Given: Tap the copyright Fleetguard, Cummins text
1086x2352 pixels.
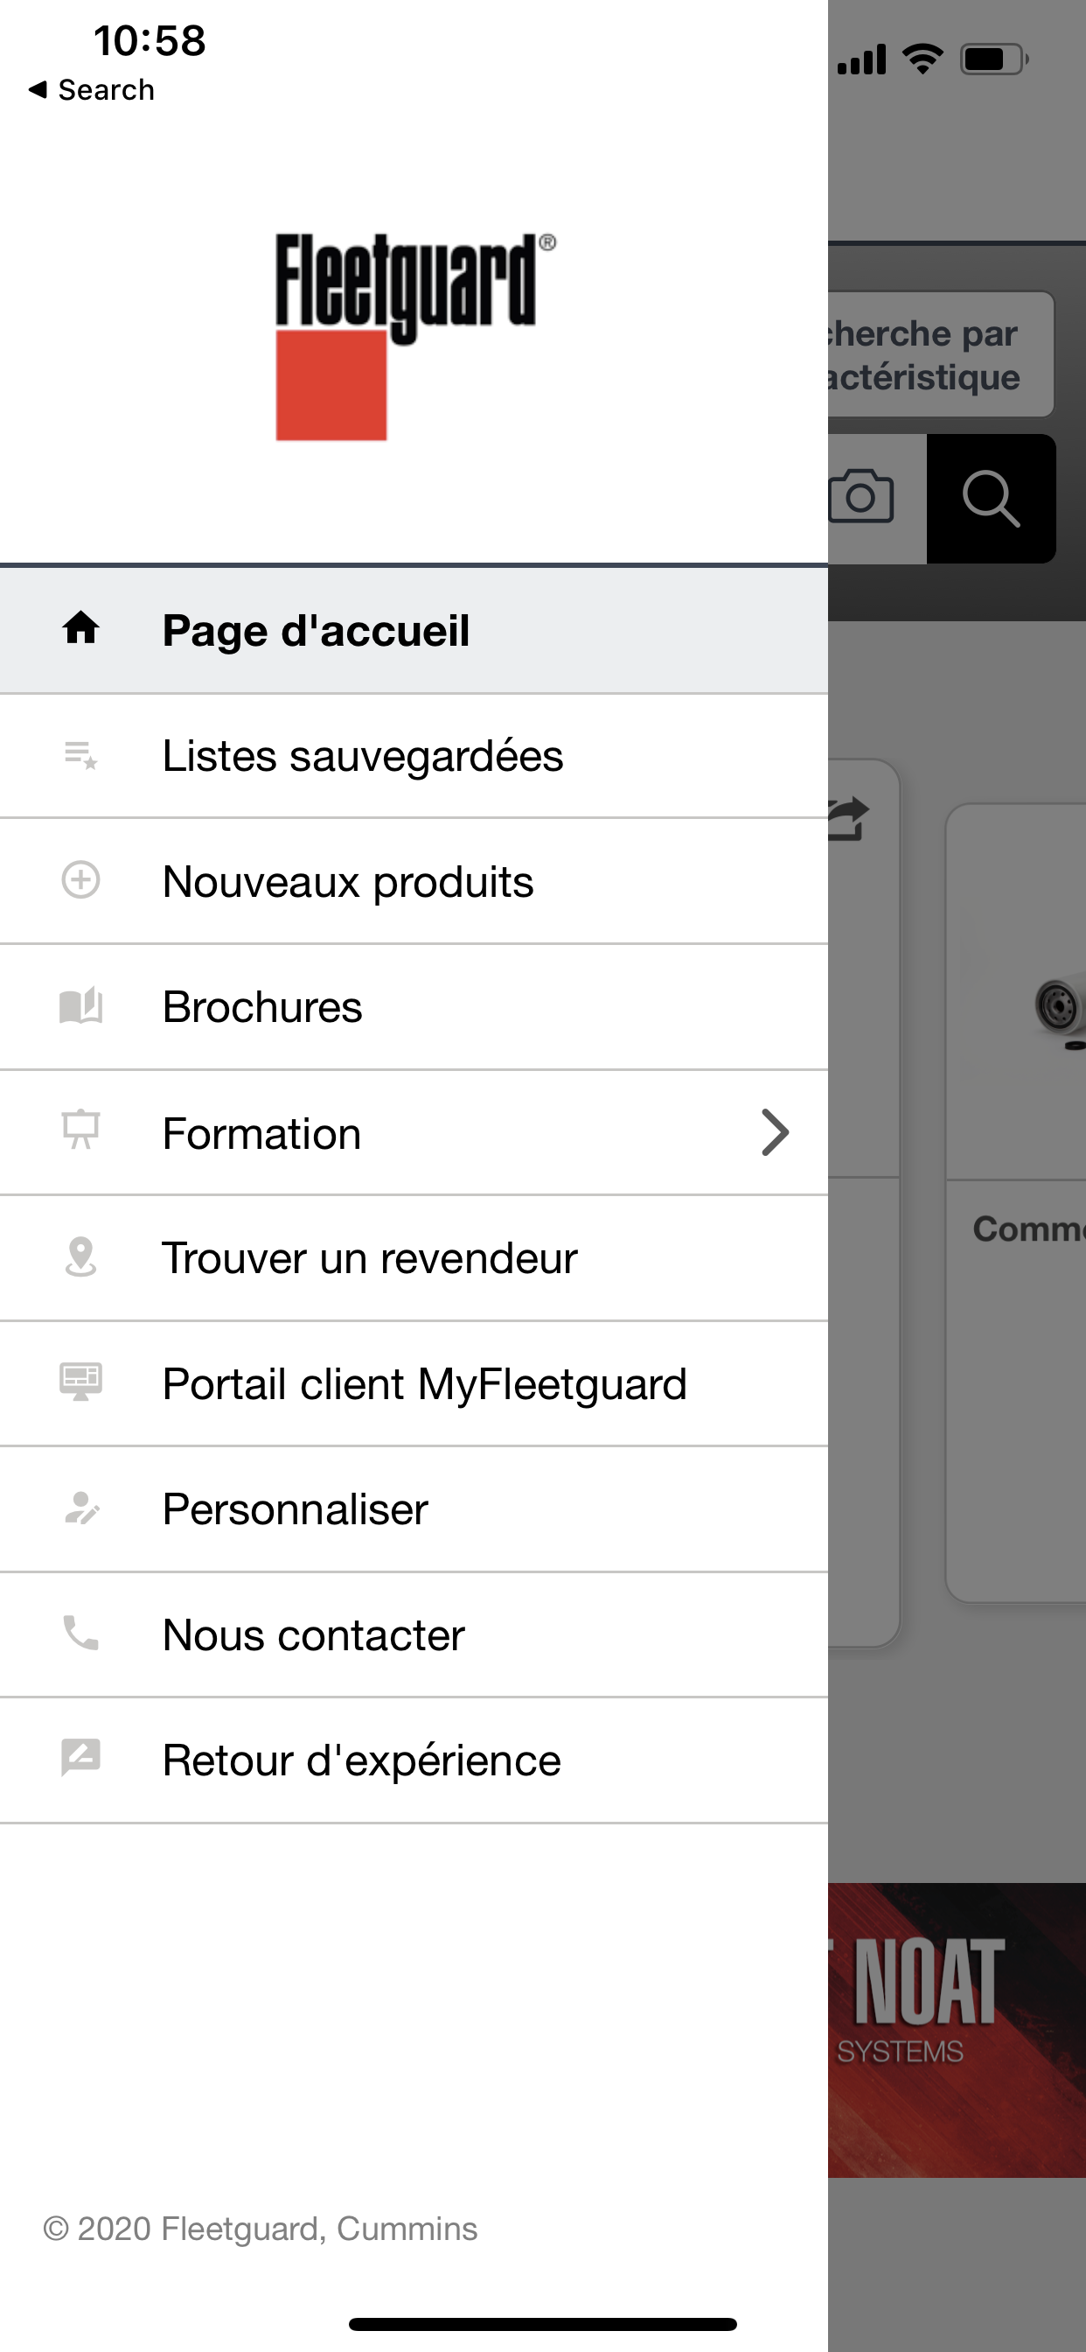Looking at the screenshot, I should click(260, 2229).
